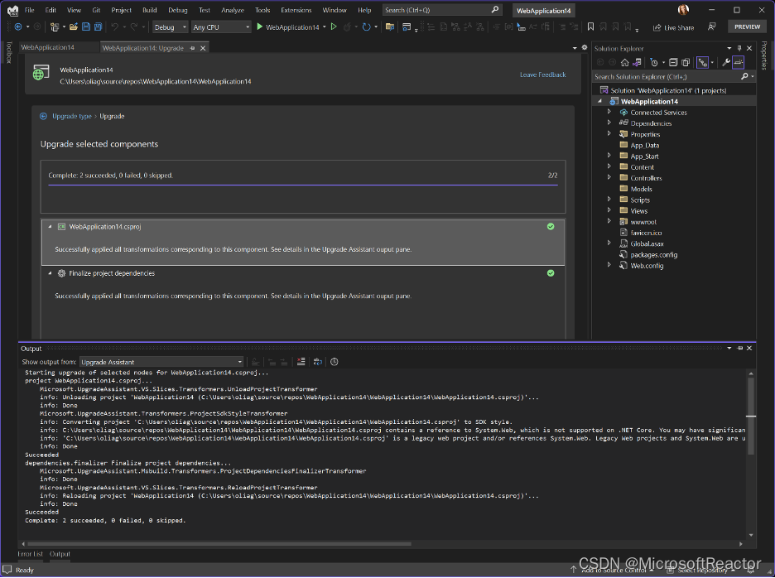The image size is (775, 578).
Task: Click Add to Source Control in status bar
Action: coord(614,570)
